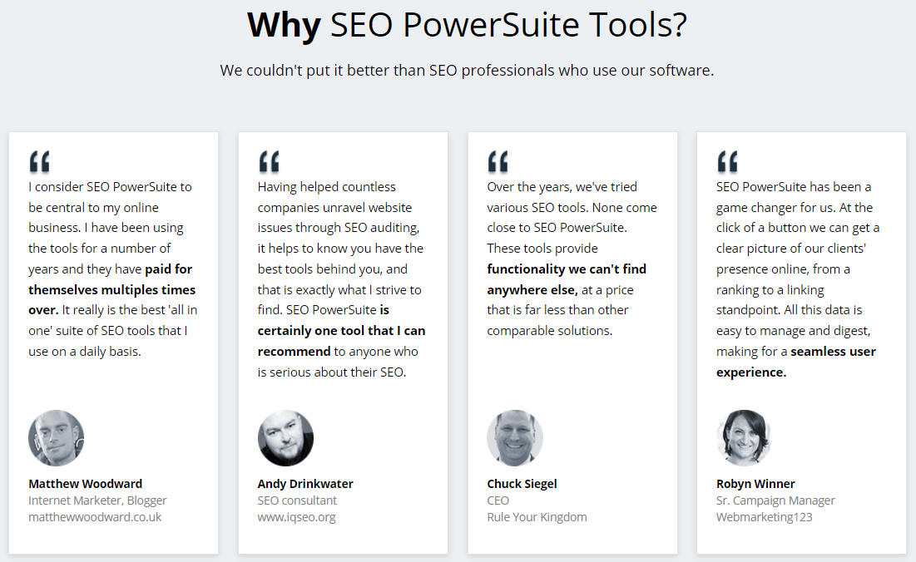Click the 'Why SEO PowerSuite Tools?' heading

coord(468,25)
